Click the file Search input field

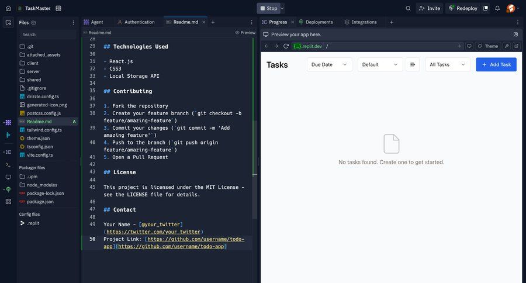click(47, 34)
